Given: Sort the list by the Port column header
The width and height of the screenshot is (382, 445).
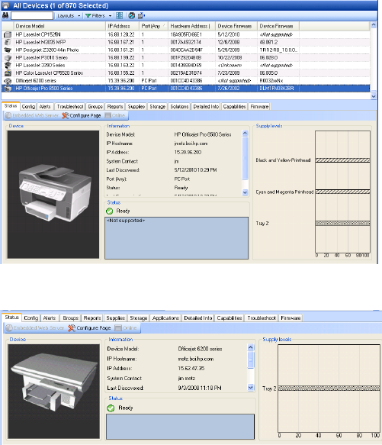Looking at the screenshot, I should click(x=154, y=26).
